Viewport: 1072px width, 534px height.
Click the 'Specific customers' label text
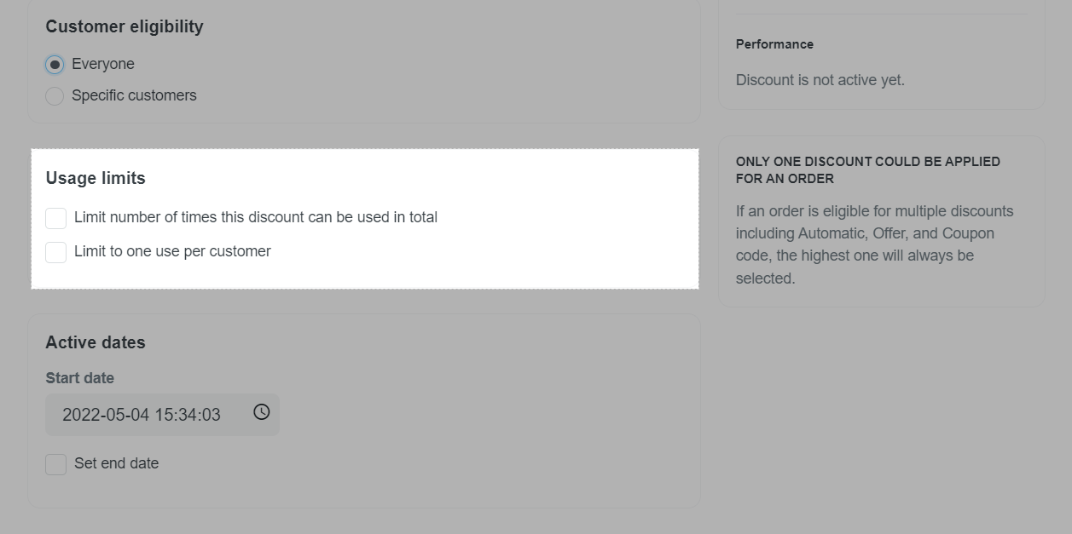[x=134, y=95]
